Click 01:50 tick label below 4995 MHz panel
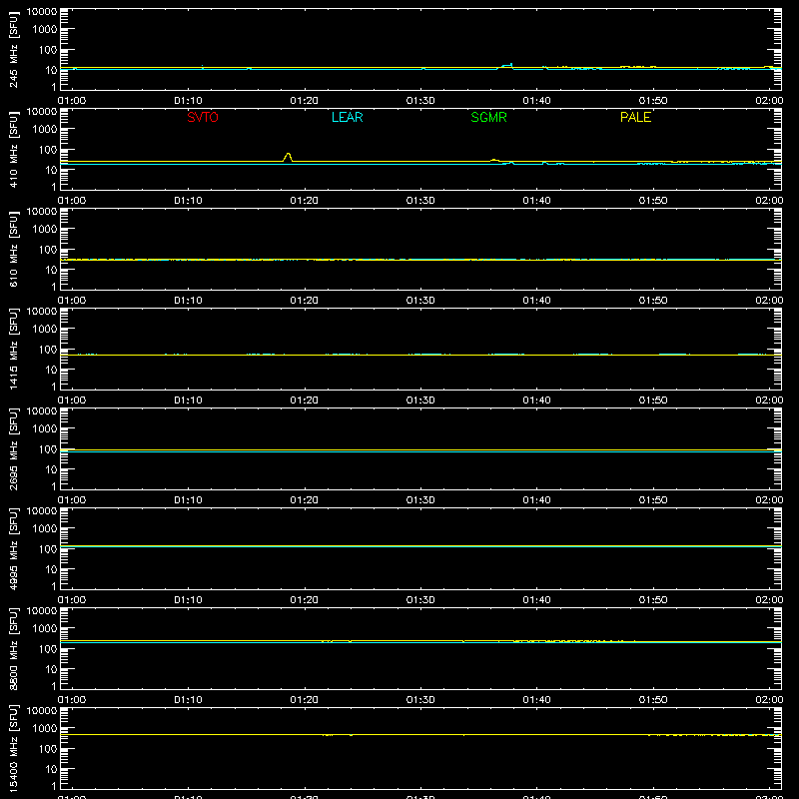 point(653,600)
